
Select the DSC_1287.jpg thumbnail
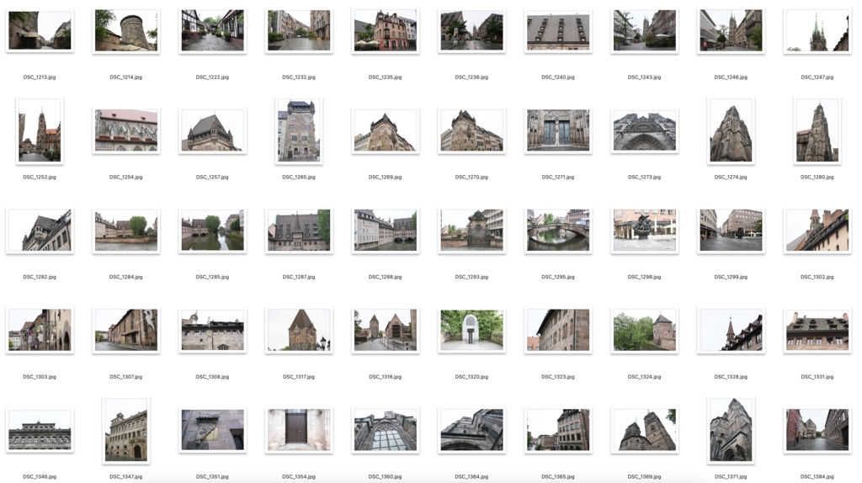299,231
